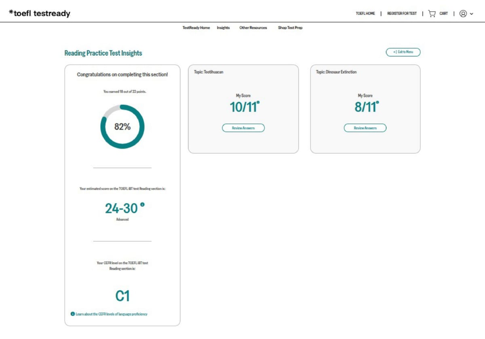485x339 pixels.
Task: Click the toefl testready logo
Action: 39,13
